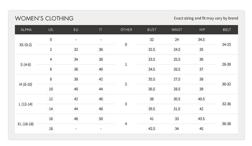The height and width of the screenshot is (146, 252).
Task: Select the IT column header
Action: click(101, 30)
